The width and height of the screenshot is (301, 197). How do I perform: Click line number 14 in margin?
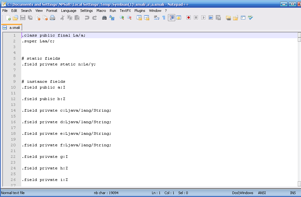click(x=13, y=110)
